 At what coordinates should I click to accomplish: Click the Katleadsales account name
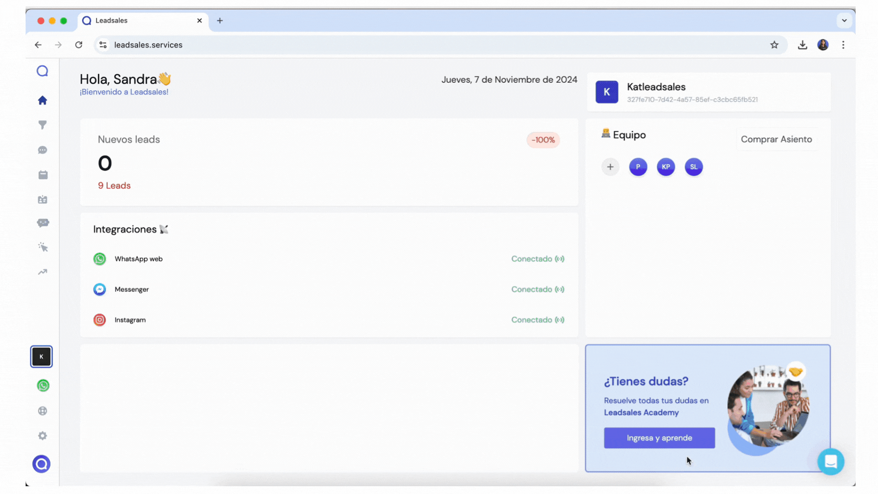coord(656,87)
